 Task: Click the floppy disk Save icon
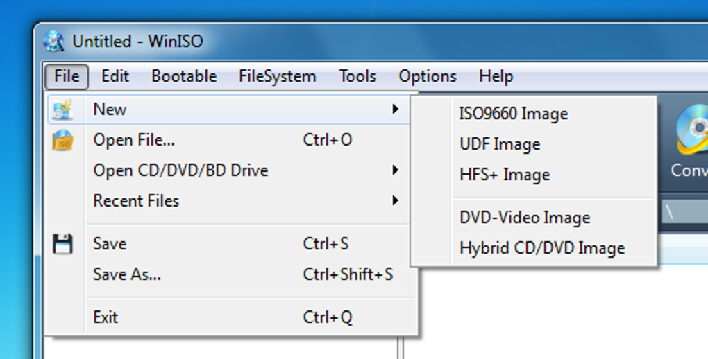[62, 244]
